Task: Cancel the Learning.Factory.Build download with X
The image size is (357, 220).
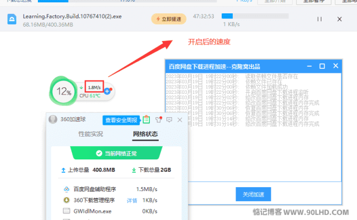Action: (340, 19)
